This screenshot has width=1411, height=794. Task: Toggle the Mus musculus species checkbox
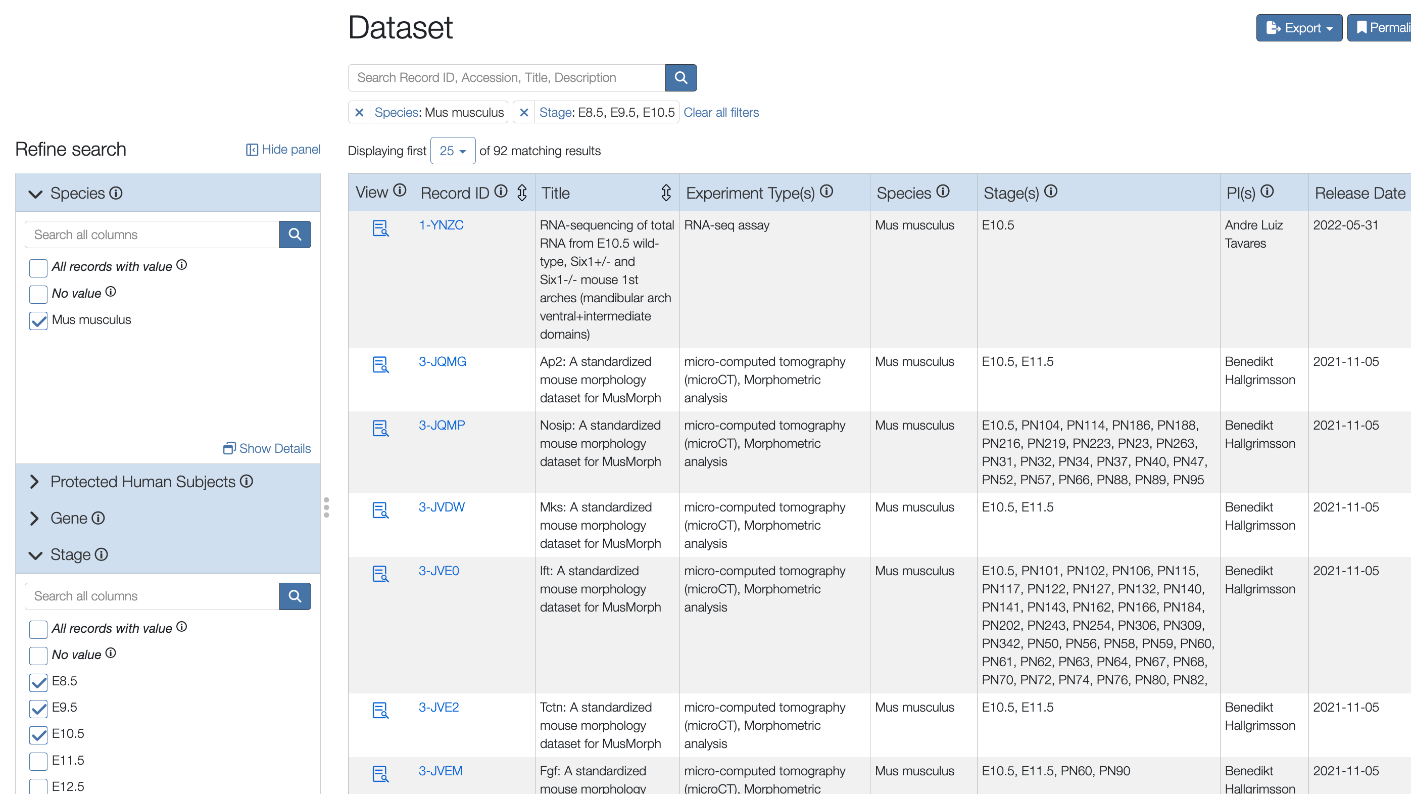[x=38, y=320]
